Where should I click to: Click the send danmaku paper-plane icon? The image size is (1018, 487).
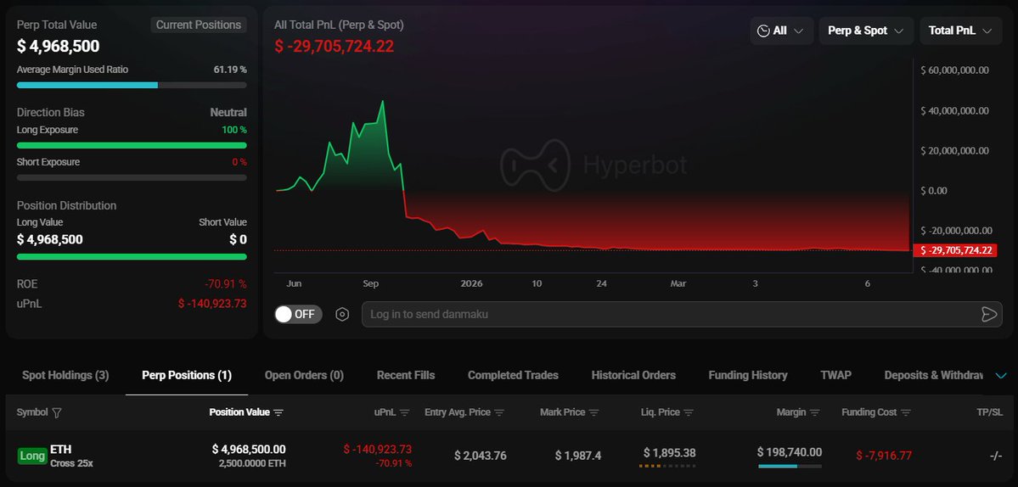(989, 315)
